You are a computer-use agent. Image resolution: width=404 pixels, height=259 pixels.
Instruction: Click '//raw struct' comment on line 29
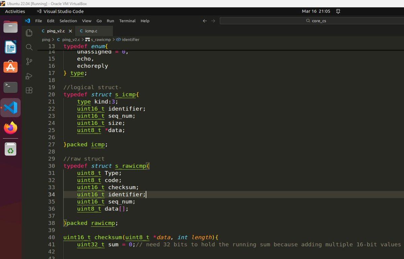pos(84,159)
